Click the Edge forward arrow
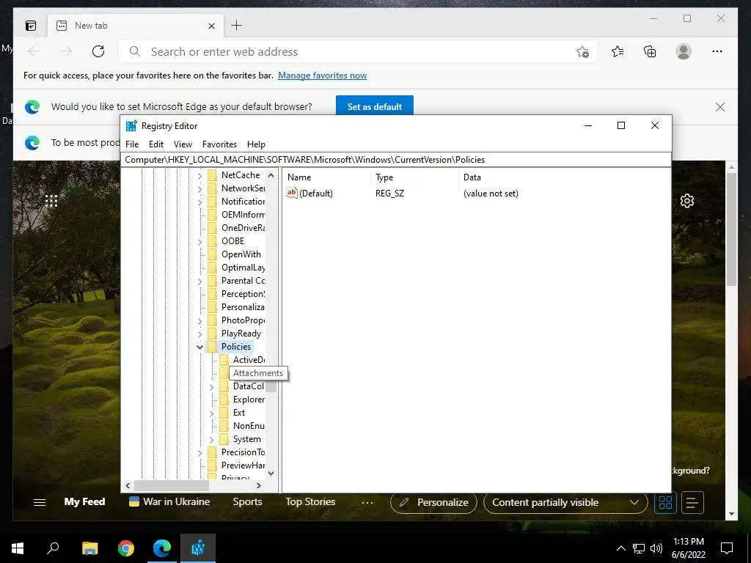This screenshot has width=751, height=563. tap(66, 51)
